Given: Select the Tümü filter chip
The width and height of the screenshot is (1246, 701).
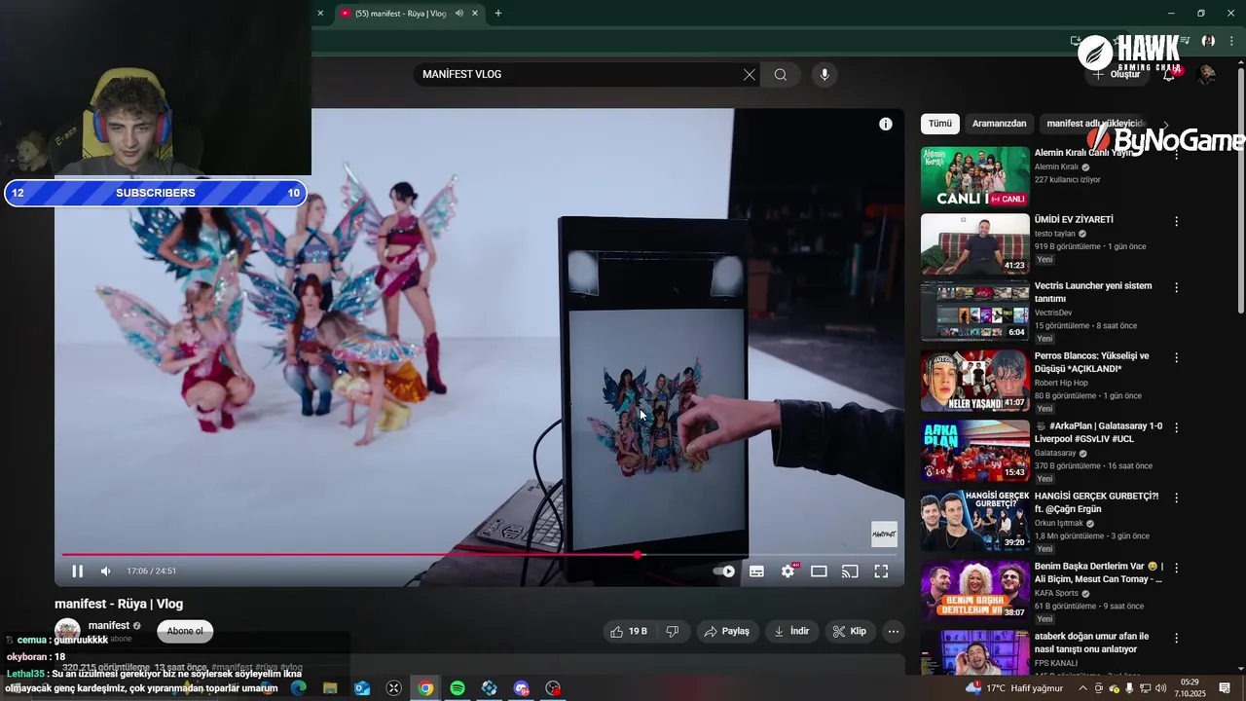Looking at the screenshot, I should click(x=940, y=124).
